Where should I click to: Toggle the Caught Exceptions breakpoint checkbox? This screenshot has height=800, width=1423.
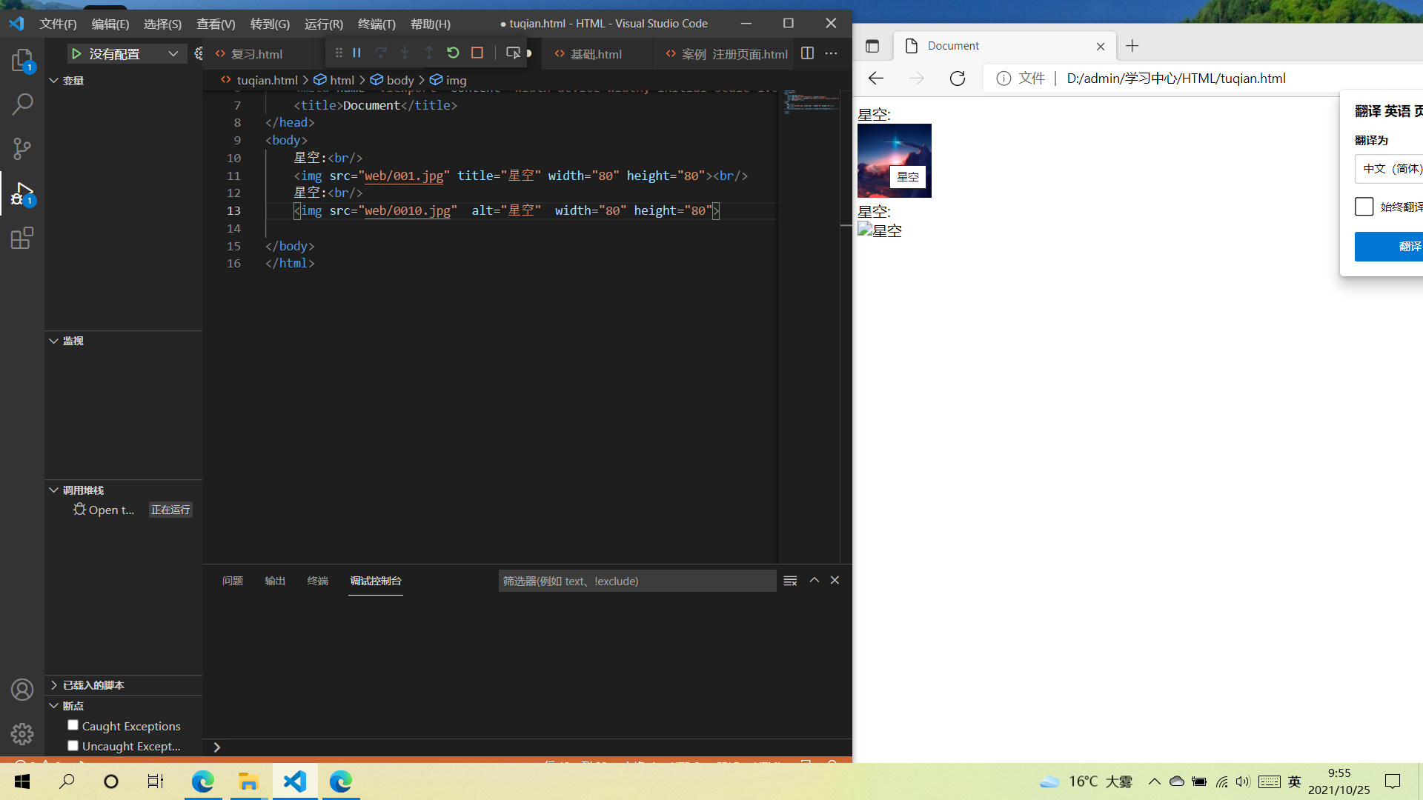click(73, 725)
